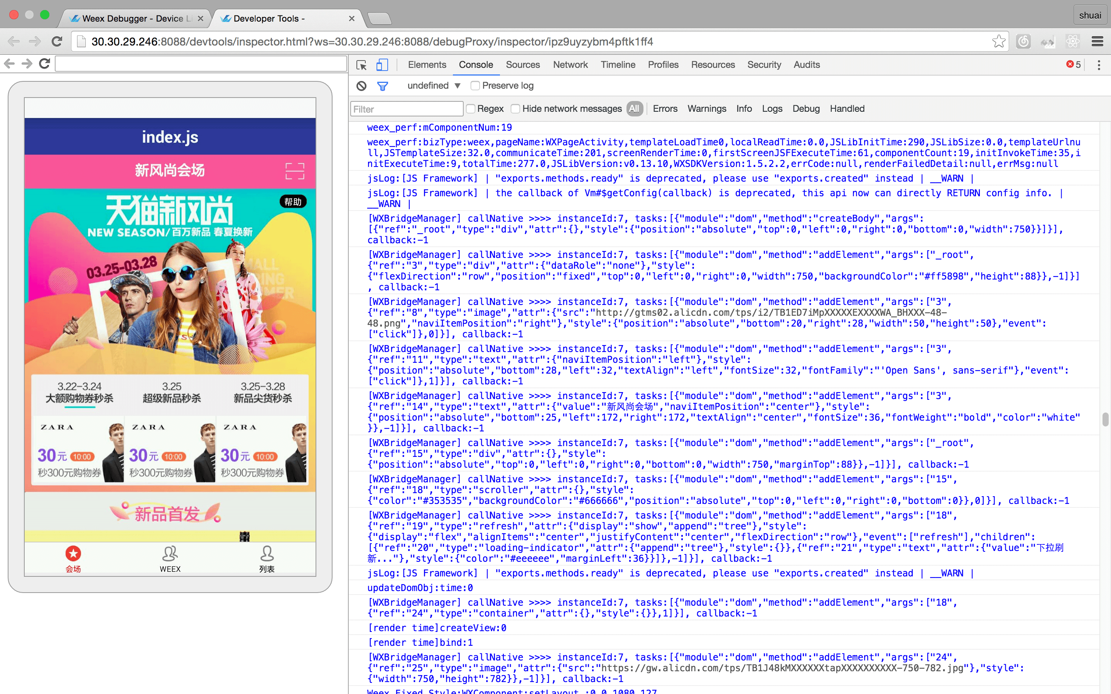Image resolution: width=1111 pixels, height=694 pixels.
Task: Reload the browser page
Action: 57,42
